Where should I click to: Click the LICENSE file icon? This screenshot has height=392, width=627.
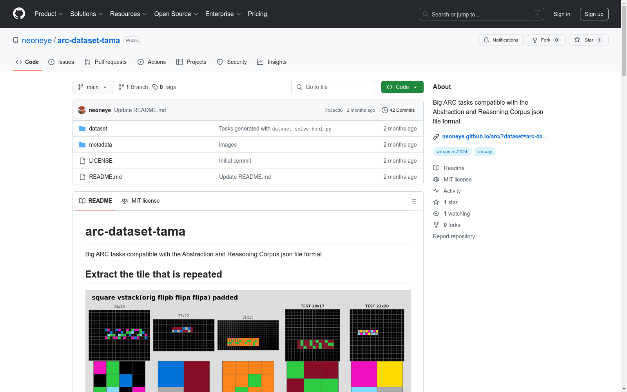[82, 161]
